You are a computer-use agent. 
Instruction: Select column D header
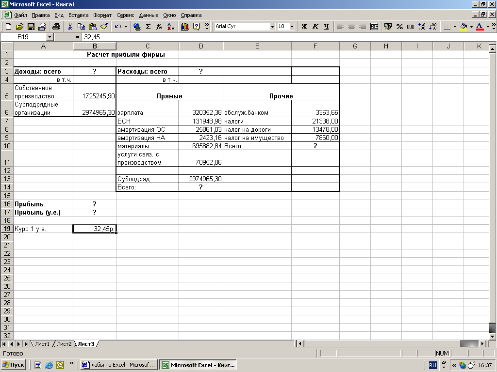[201, 46]
